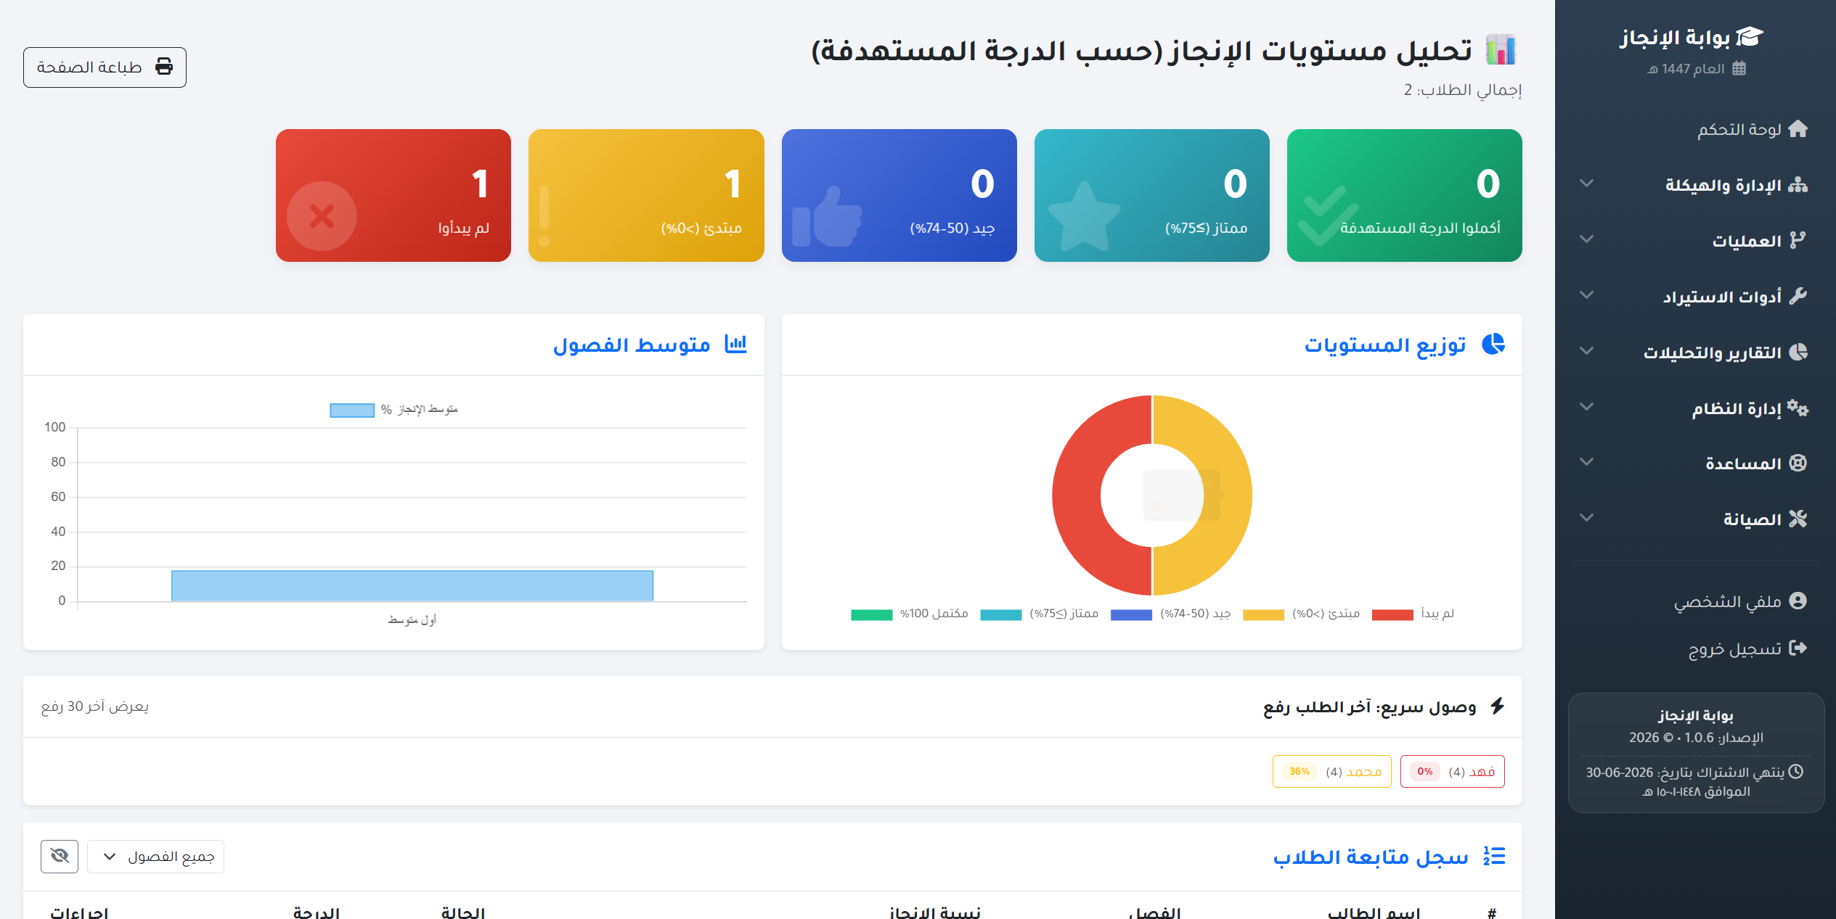
Task: Toggle the مبتدئ (>0%) legend entry
Action: point(1301,614)
